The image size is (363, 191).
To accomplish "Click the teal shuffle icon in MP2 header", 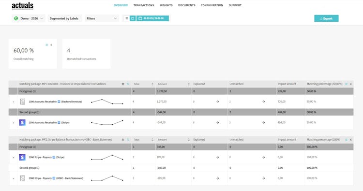I will pyautogui.click(x=128, y=140).
